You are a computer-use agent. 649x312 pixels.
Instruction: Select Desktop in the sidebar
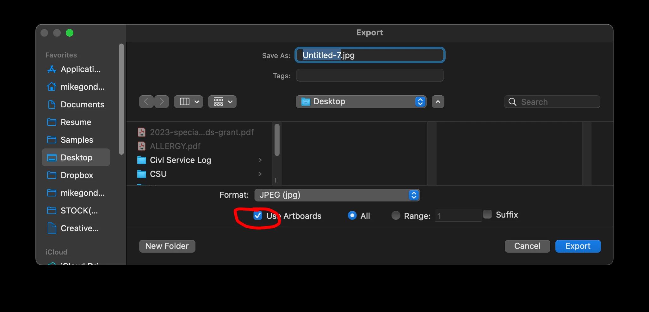(76, 157)
